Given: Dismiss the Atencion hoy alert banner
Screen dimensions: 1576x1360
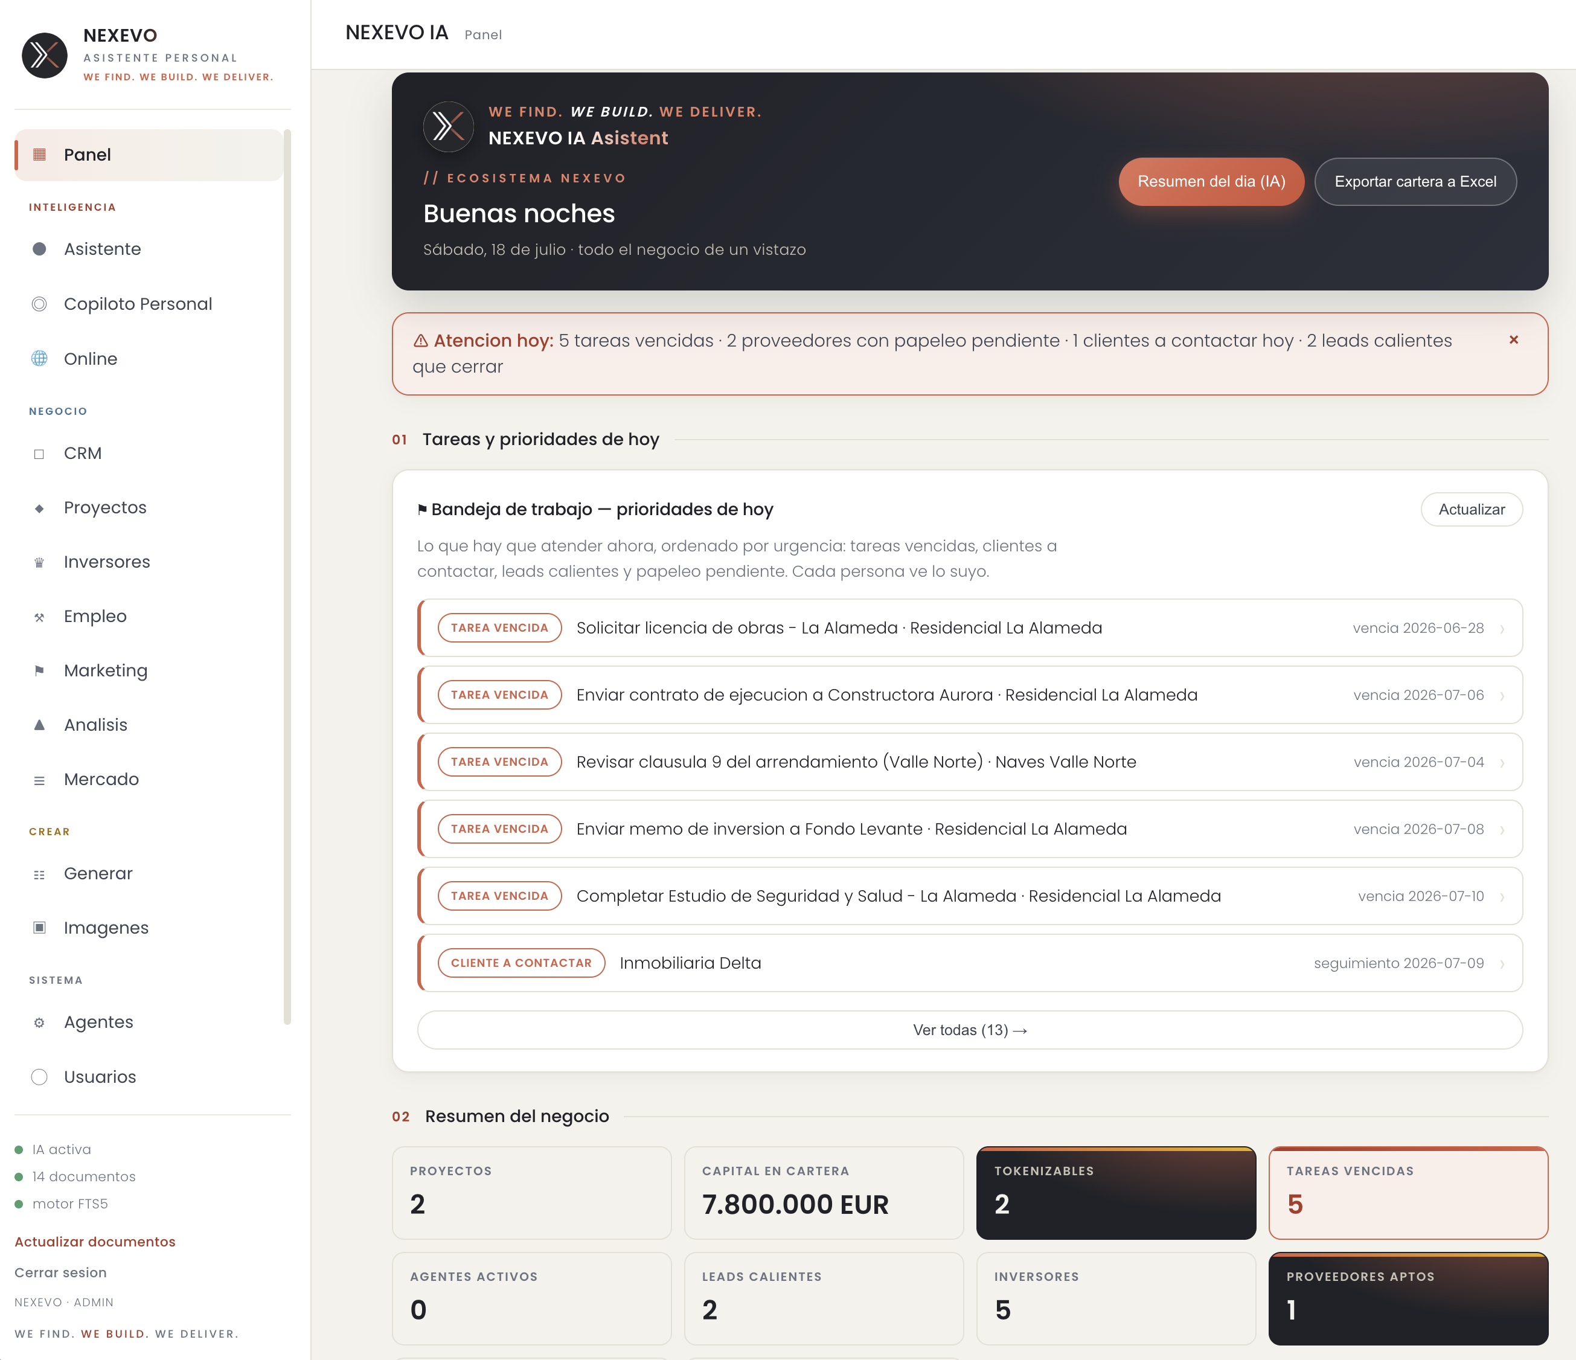Looking at the screenshot, I should click(x=1514, y=340).
